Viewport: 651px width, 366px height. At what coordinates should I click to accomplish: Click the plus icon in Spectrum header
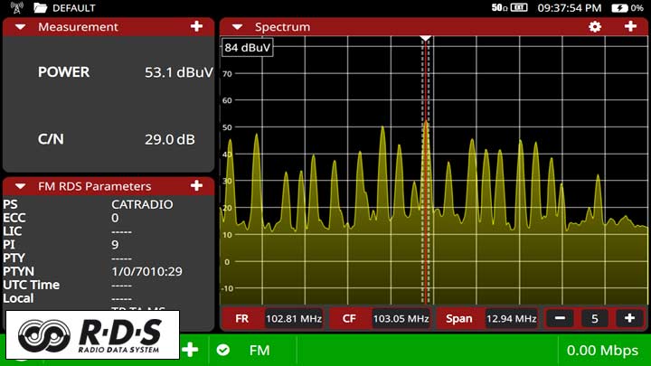pos(630,26)
